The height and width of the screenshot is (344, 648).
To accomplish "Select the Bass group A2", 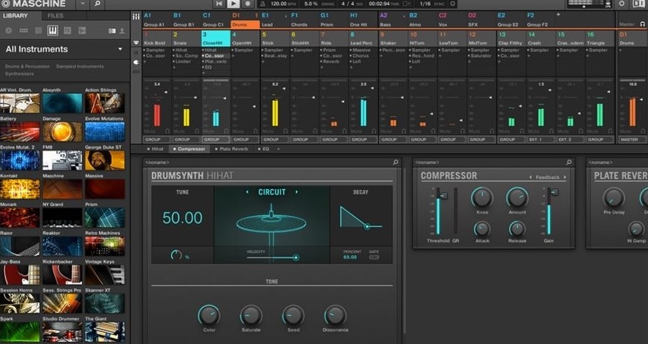I will (393, 20).
